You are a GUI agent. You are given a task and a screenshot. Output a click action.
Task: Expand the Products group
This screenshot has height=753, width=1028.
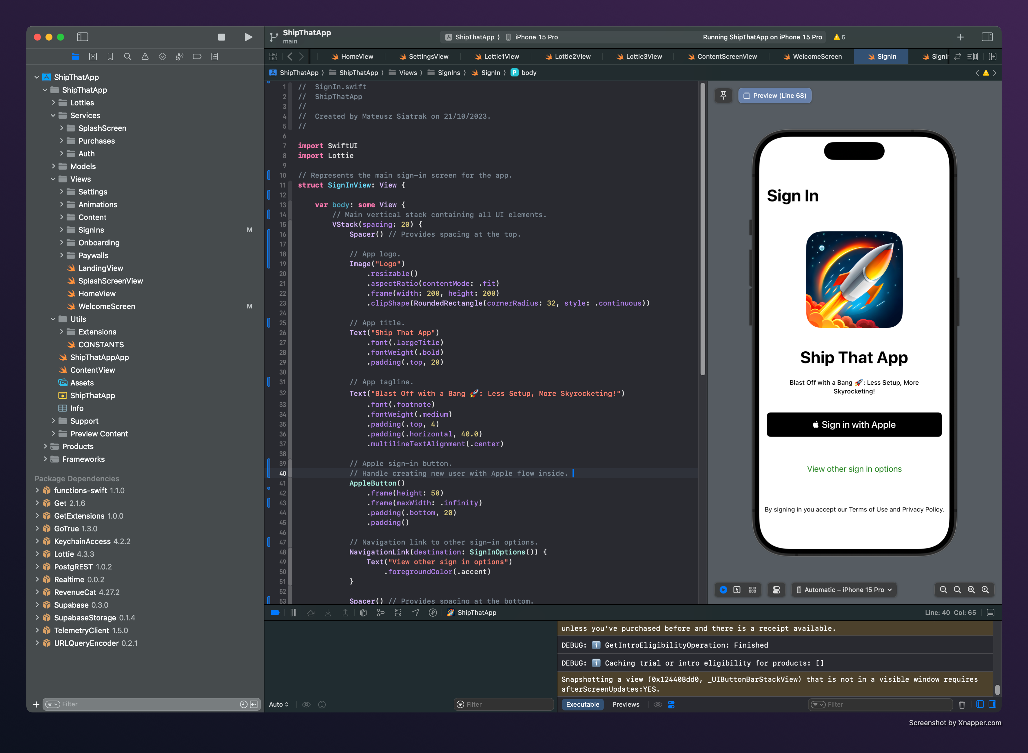(45, 446)
